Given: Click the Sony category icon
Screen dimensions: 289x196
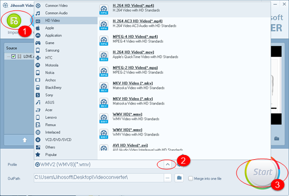Looking at the screenshot, I should click(38, 95).
